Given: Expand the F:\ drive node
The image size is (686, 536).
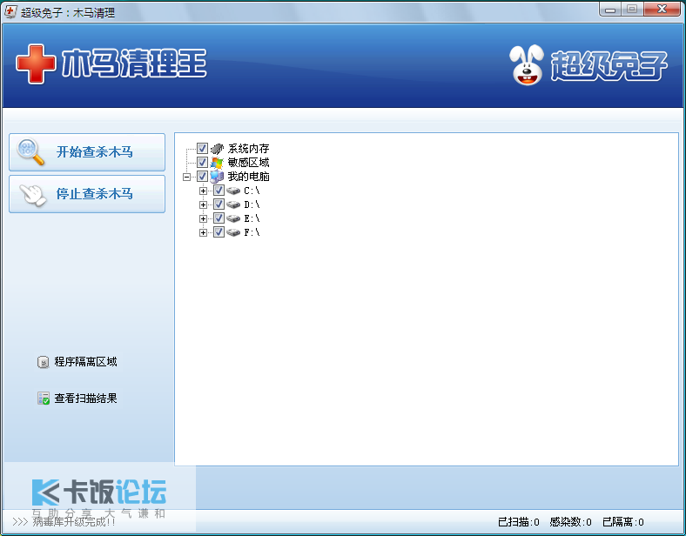Looking at the screenshot, I should [203, 233].
